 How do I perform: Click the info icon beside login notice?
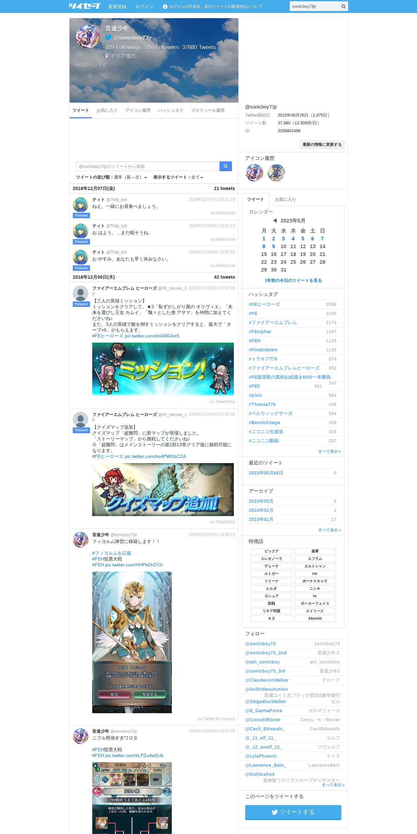click(165, 6)
